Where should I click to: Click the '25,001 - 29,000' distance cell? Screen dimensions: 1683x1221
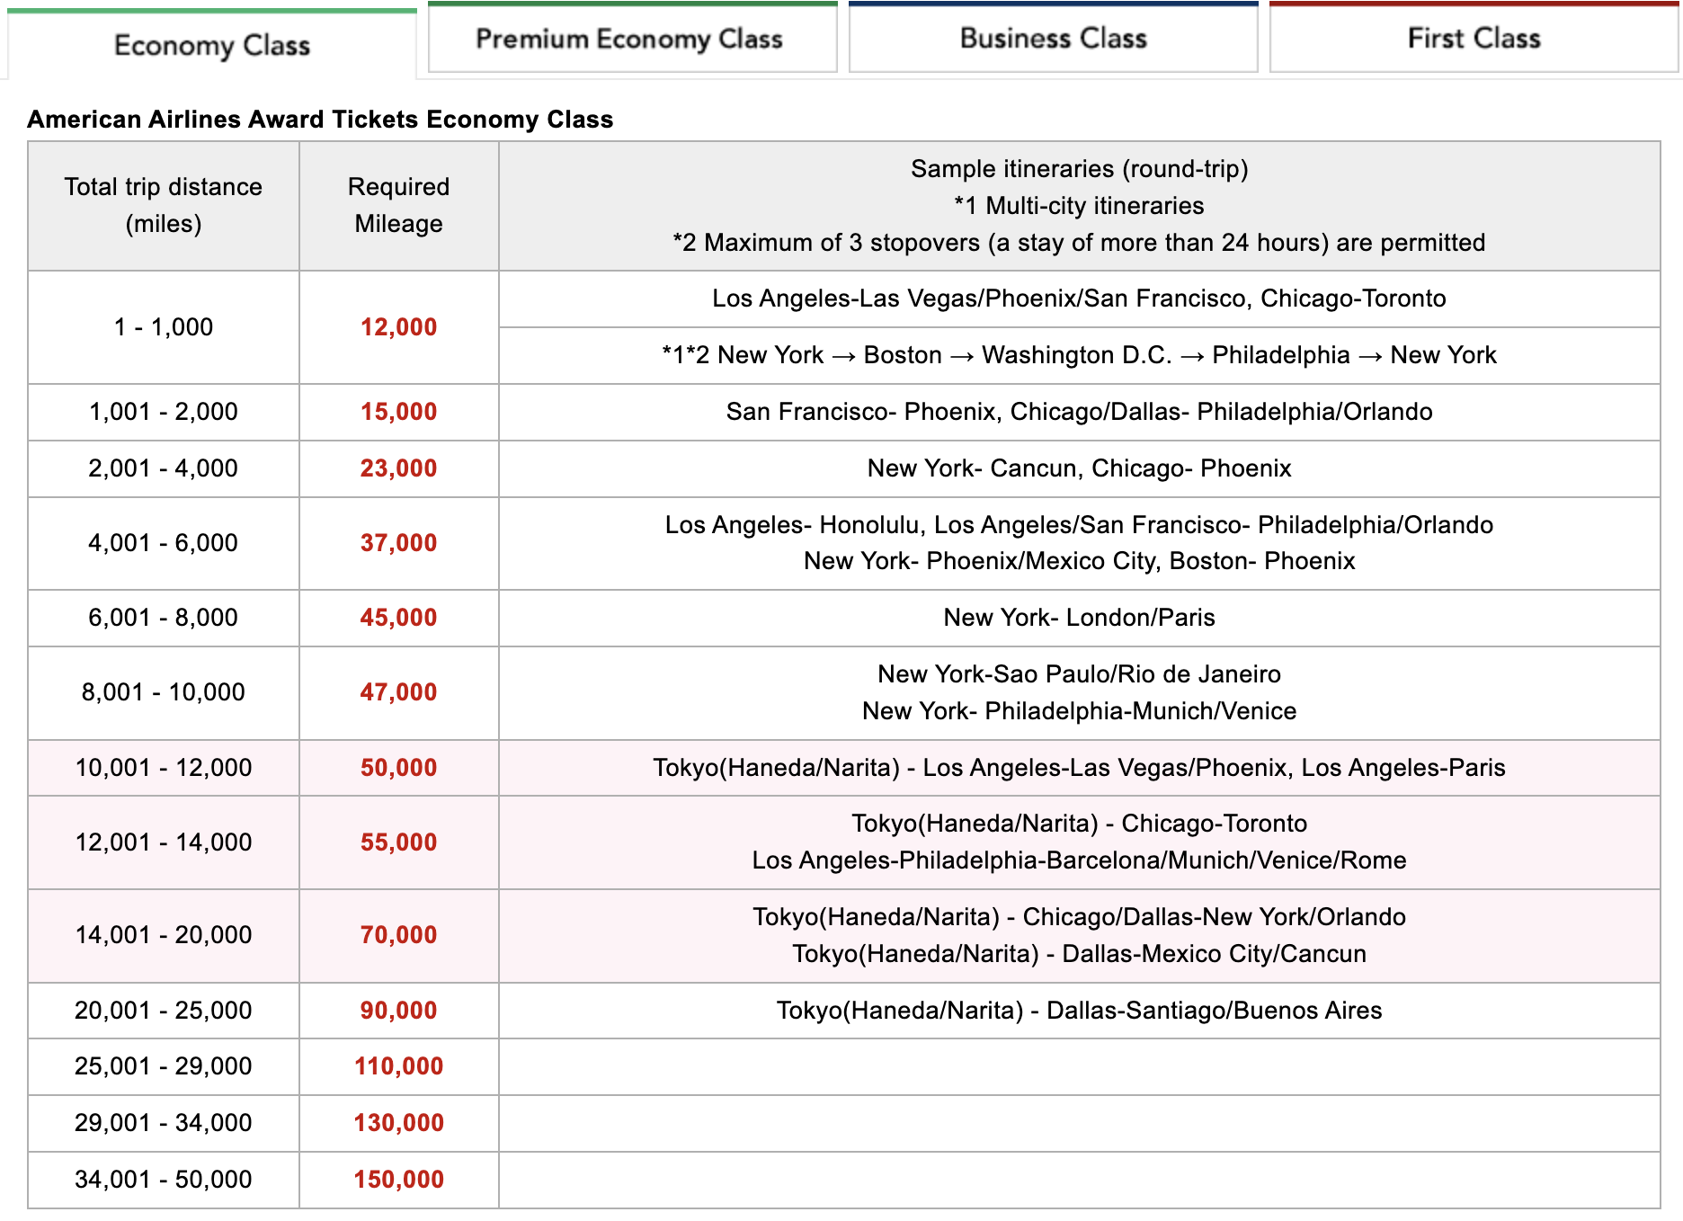pos(164,1066)
